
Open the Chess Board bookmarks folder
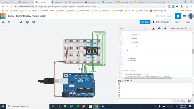[142, 11]
